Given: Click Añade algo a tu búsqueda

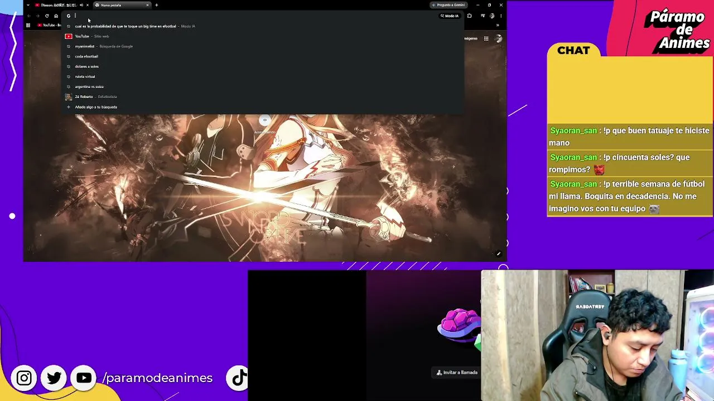Looking at the screenshot, I should click(x=263, y=107).
